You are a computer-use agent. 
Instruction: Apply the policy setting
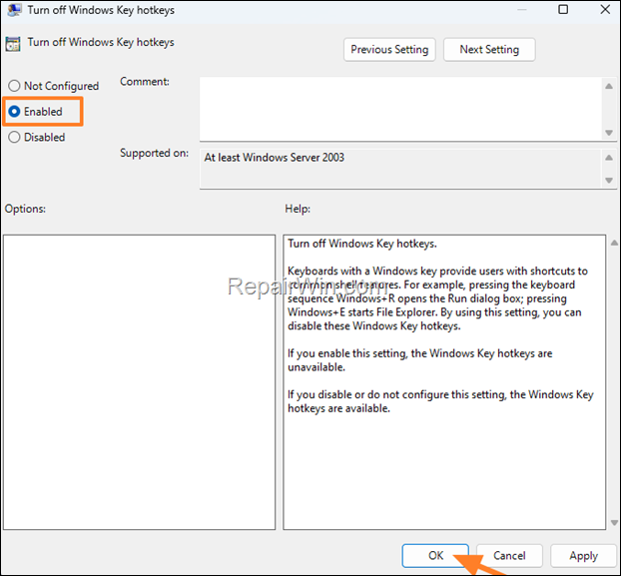[583, 555]
